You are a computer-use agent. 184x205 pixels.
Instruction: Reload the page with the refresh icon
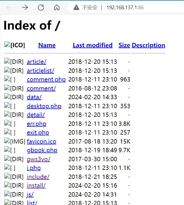pos(41,8)
